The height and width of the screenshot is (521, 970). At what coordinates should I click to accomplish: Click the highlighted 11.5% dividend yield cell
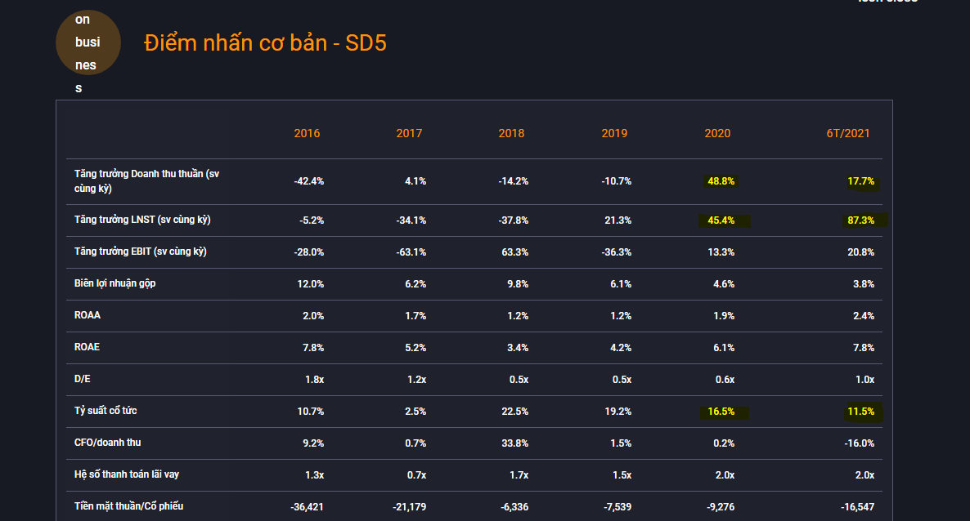pyautogui.click(x=861, y=412)
